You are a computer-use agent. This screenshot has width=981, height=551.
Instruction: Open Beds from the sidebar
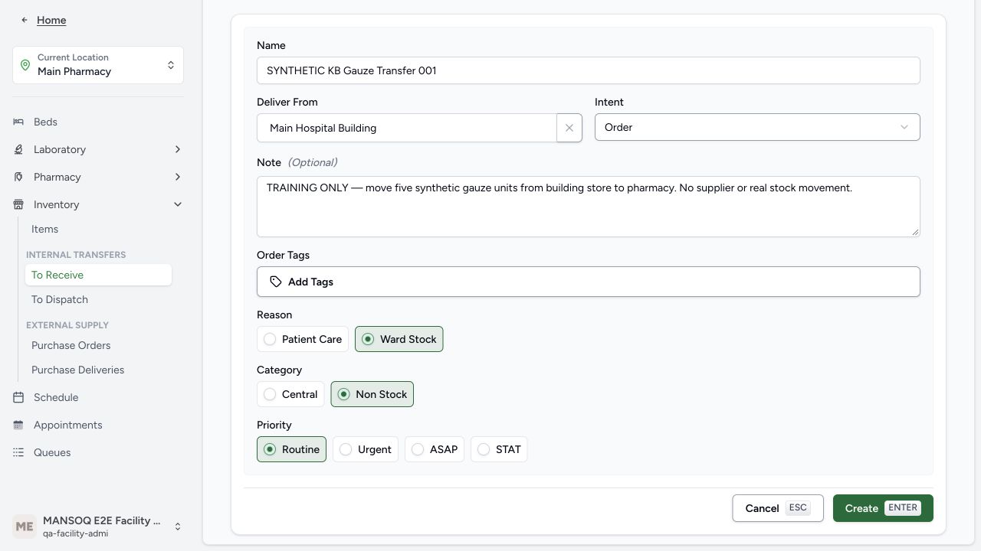tap(98, 122)
